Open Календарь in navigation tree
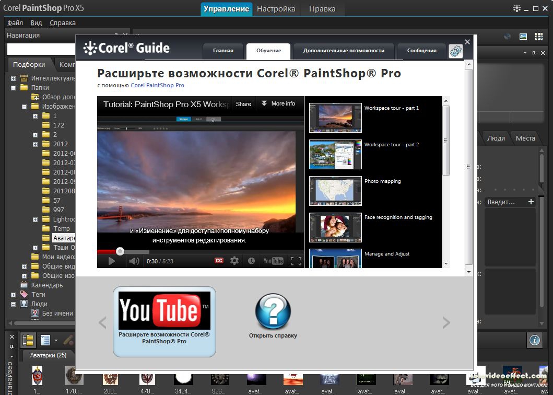 (47, 285)
